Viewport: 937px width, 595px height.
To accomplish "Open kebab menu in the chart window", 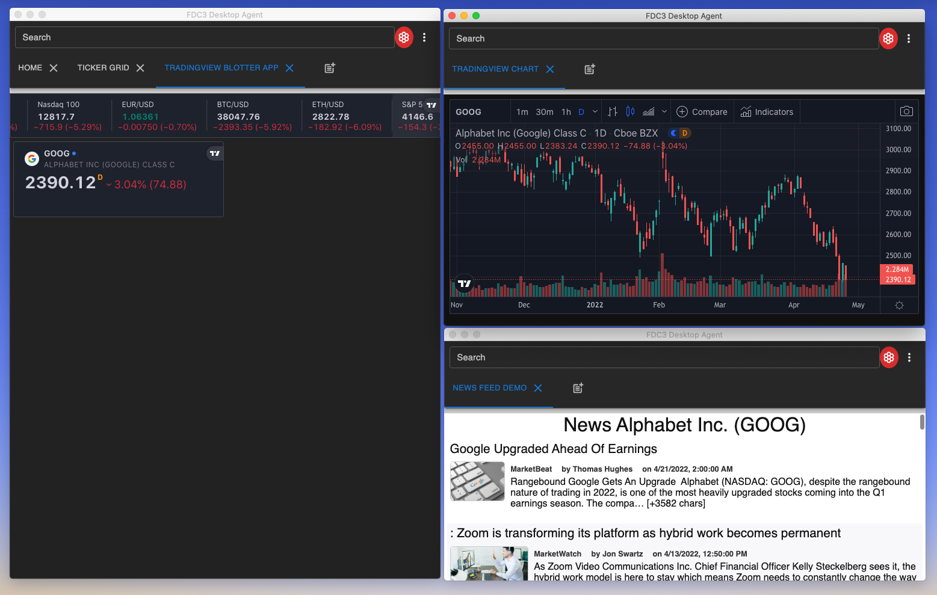I will [x=909, y=39].
